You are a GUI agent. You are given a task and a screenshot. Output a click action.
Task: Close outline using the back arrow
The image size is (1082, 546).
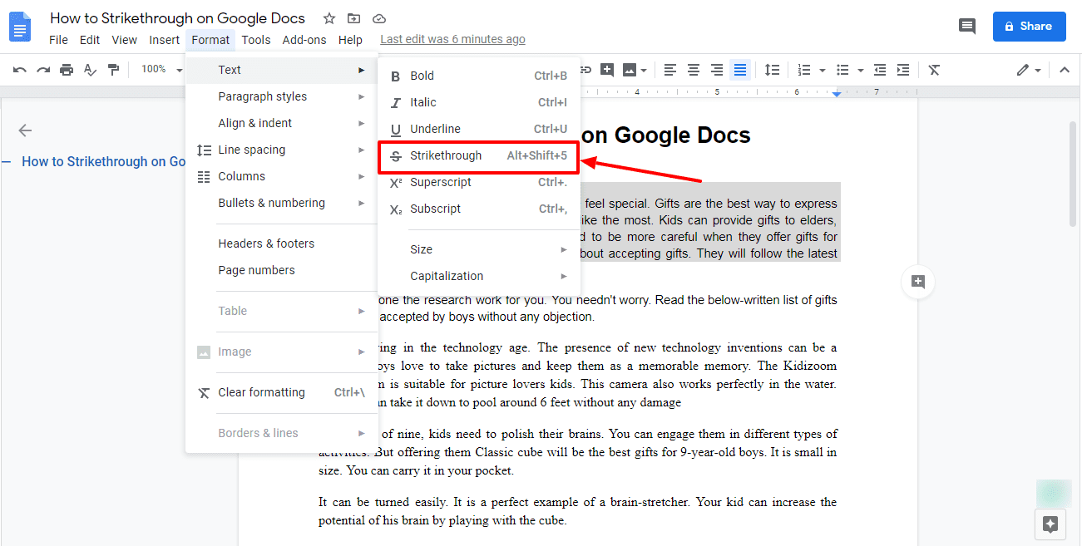click(25, 130)
